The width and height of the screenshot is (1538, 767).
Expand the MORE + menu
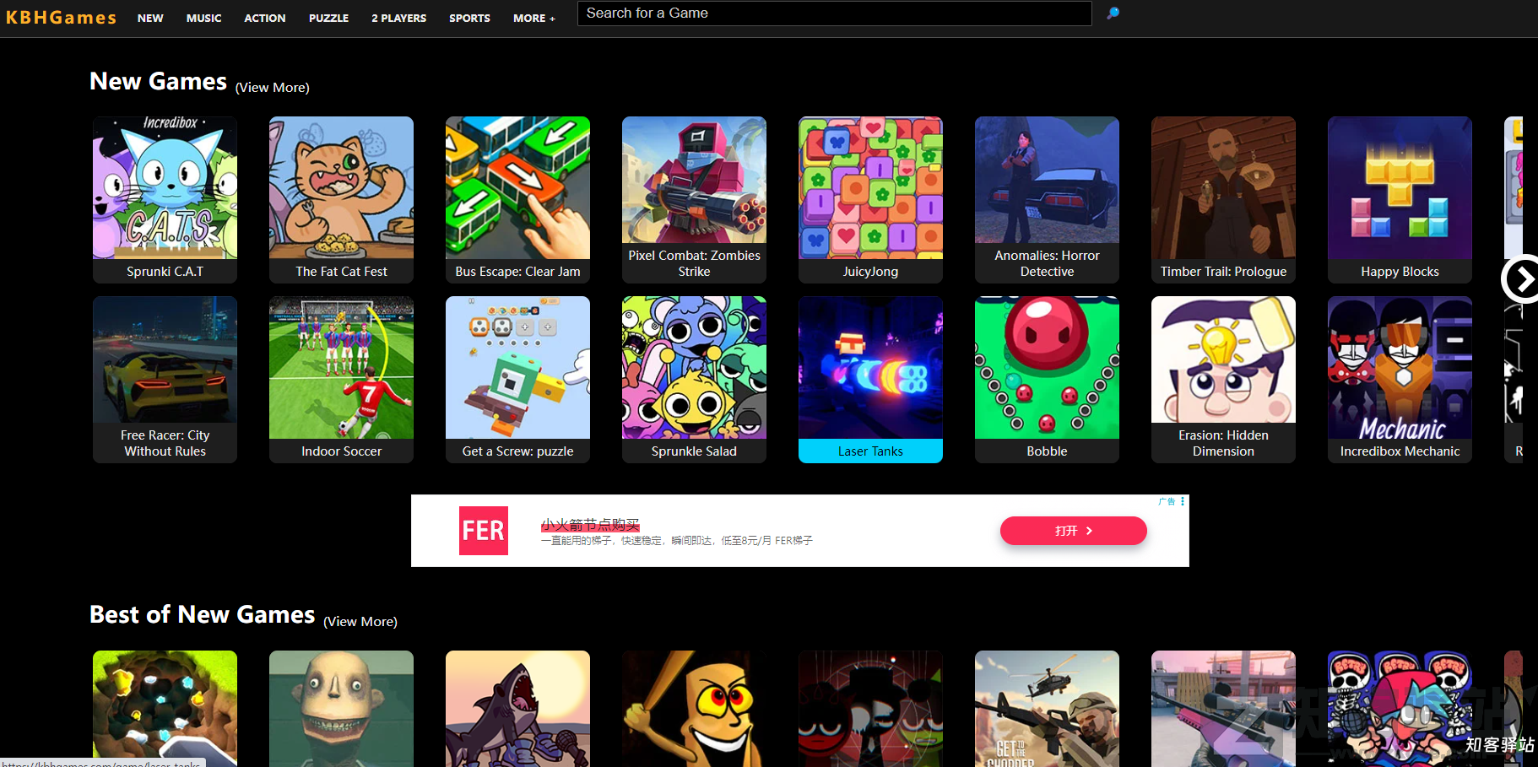pos(533,18)
